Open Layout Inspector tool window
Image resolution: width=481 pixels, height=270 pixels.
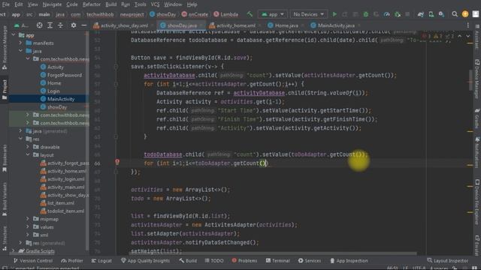(x=448, y=260)
